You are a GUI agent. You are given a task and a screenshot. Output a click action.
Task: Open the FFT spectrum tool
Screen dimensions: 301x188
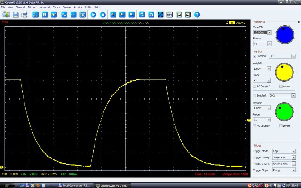point(54,15)
